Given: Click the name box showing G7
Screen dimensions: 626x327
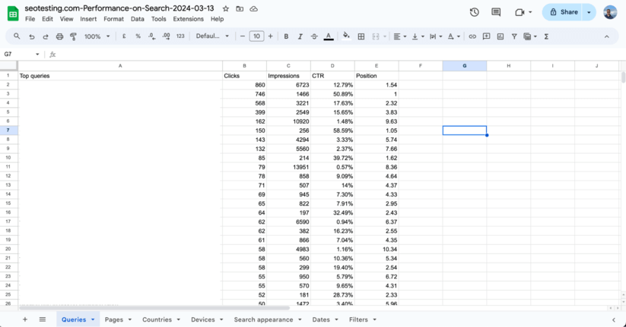Looking at the screenshot, I should click(x=21, y=54).
